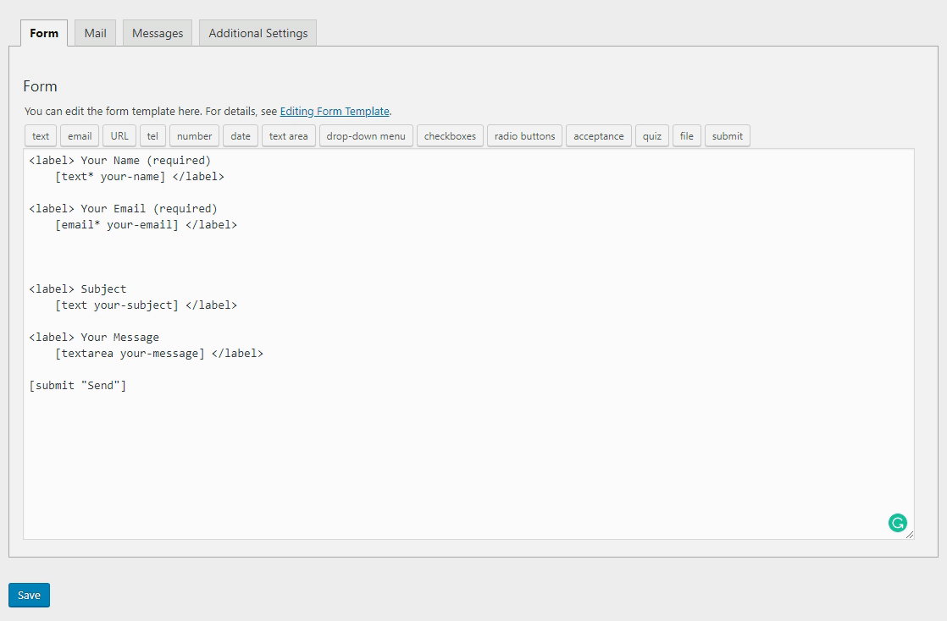Place cursor on '[text* your-name]' line

click(140, 176)
